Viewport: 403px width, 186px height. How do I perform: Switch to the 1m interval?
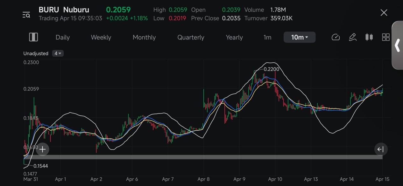(267, 38)
